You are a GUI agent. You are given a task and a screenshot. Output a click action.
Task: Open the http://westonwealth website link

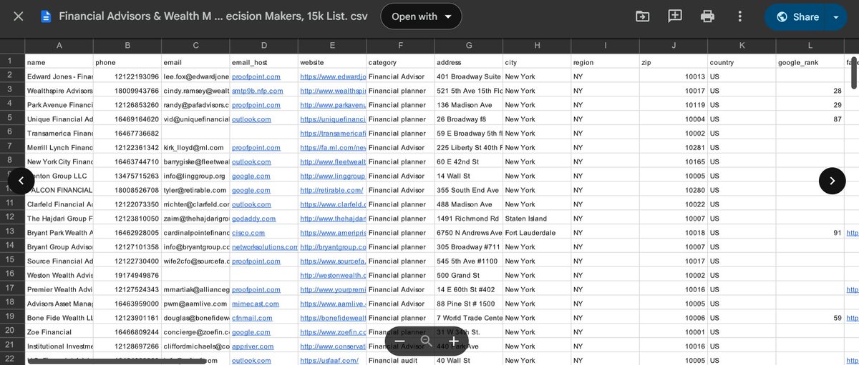click(x=333, y=275)
